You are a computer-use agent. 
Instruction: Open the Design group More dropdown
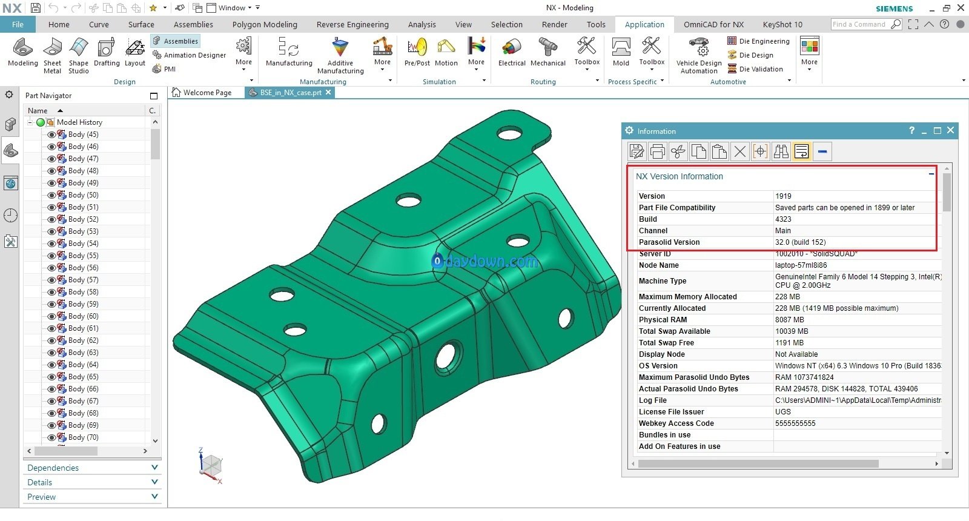point(243,55)
